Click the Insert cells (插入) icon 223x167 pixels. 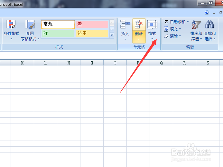point(125,24)
